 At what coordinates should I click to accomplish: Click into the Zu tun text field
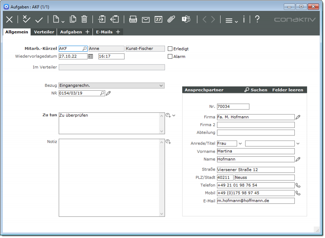coord(109,123)
